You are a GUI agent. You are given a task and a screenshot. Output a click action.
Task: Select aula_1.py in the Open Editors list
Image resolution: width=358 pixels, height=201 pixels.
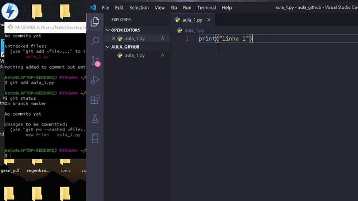[x=137, y=39]
